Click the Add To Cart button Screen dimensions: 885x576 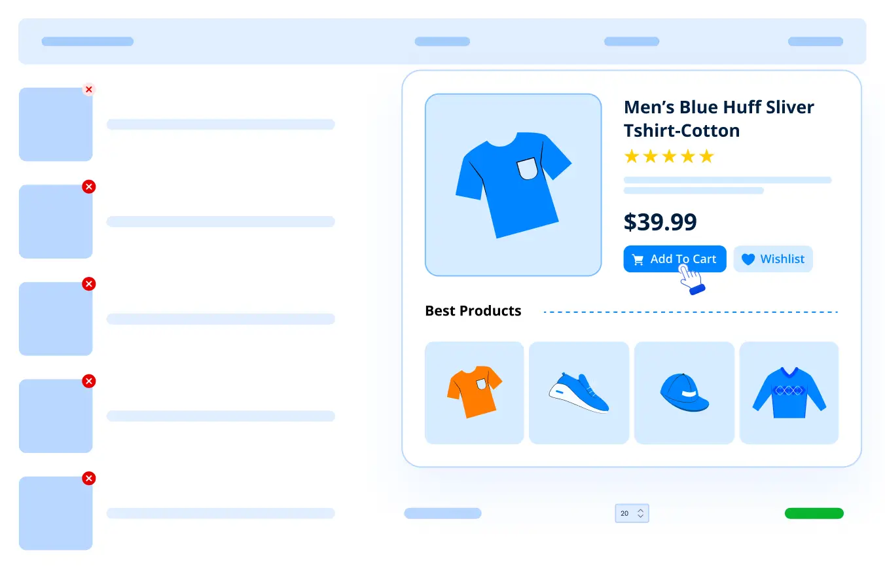pos(675,259)
